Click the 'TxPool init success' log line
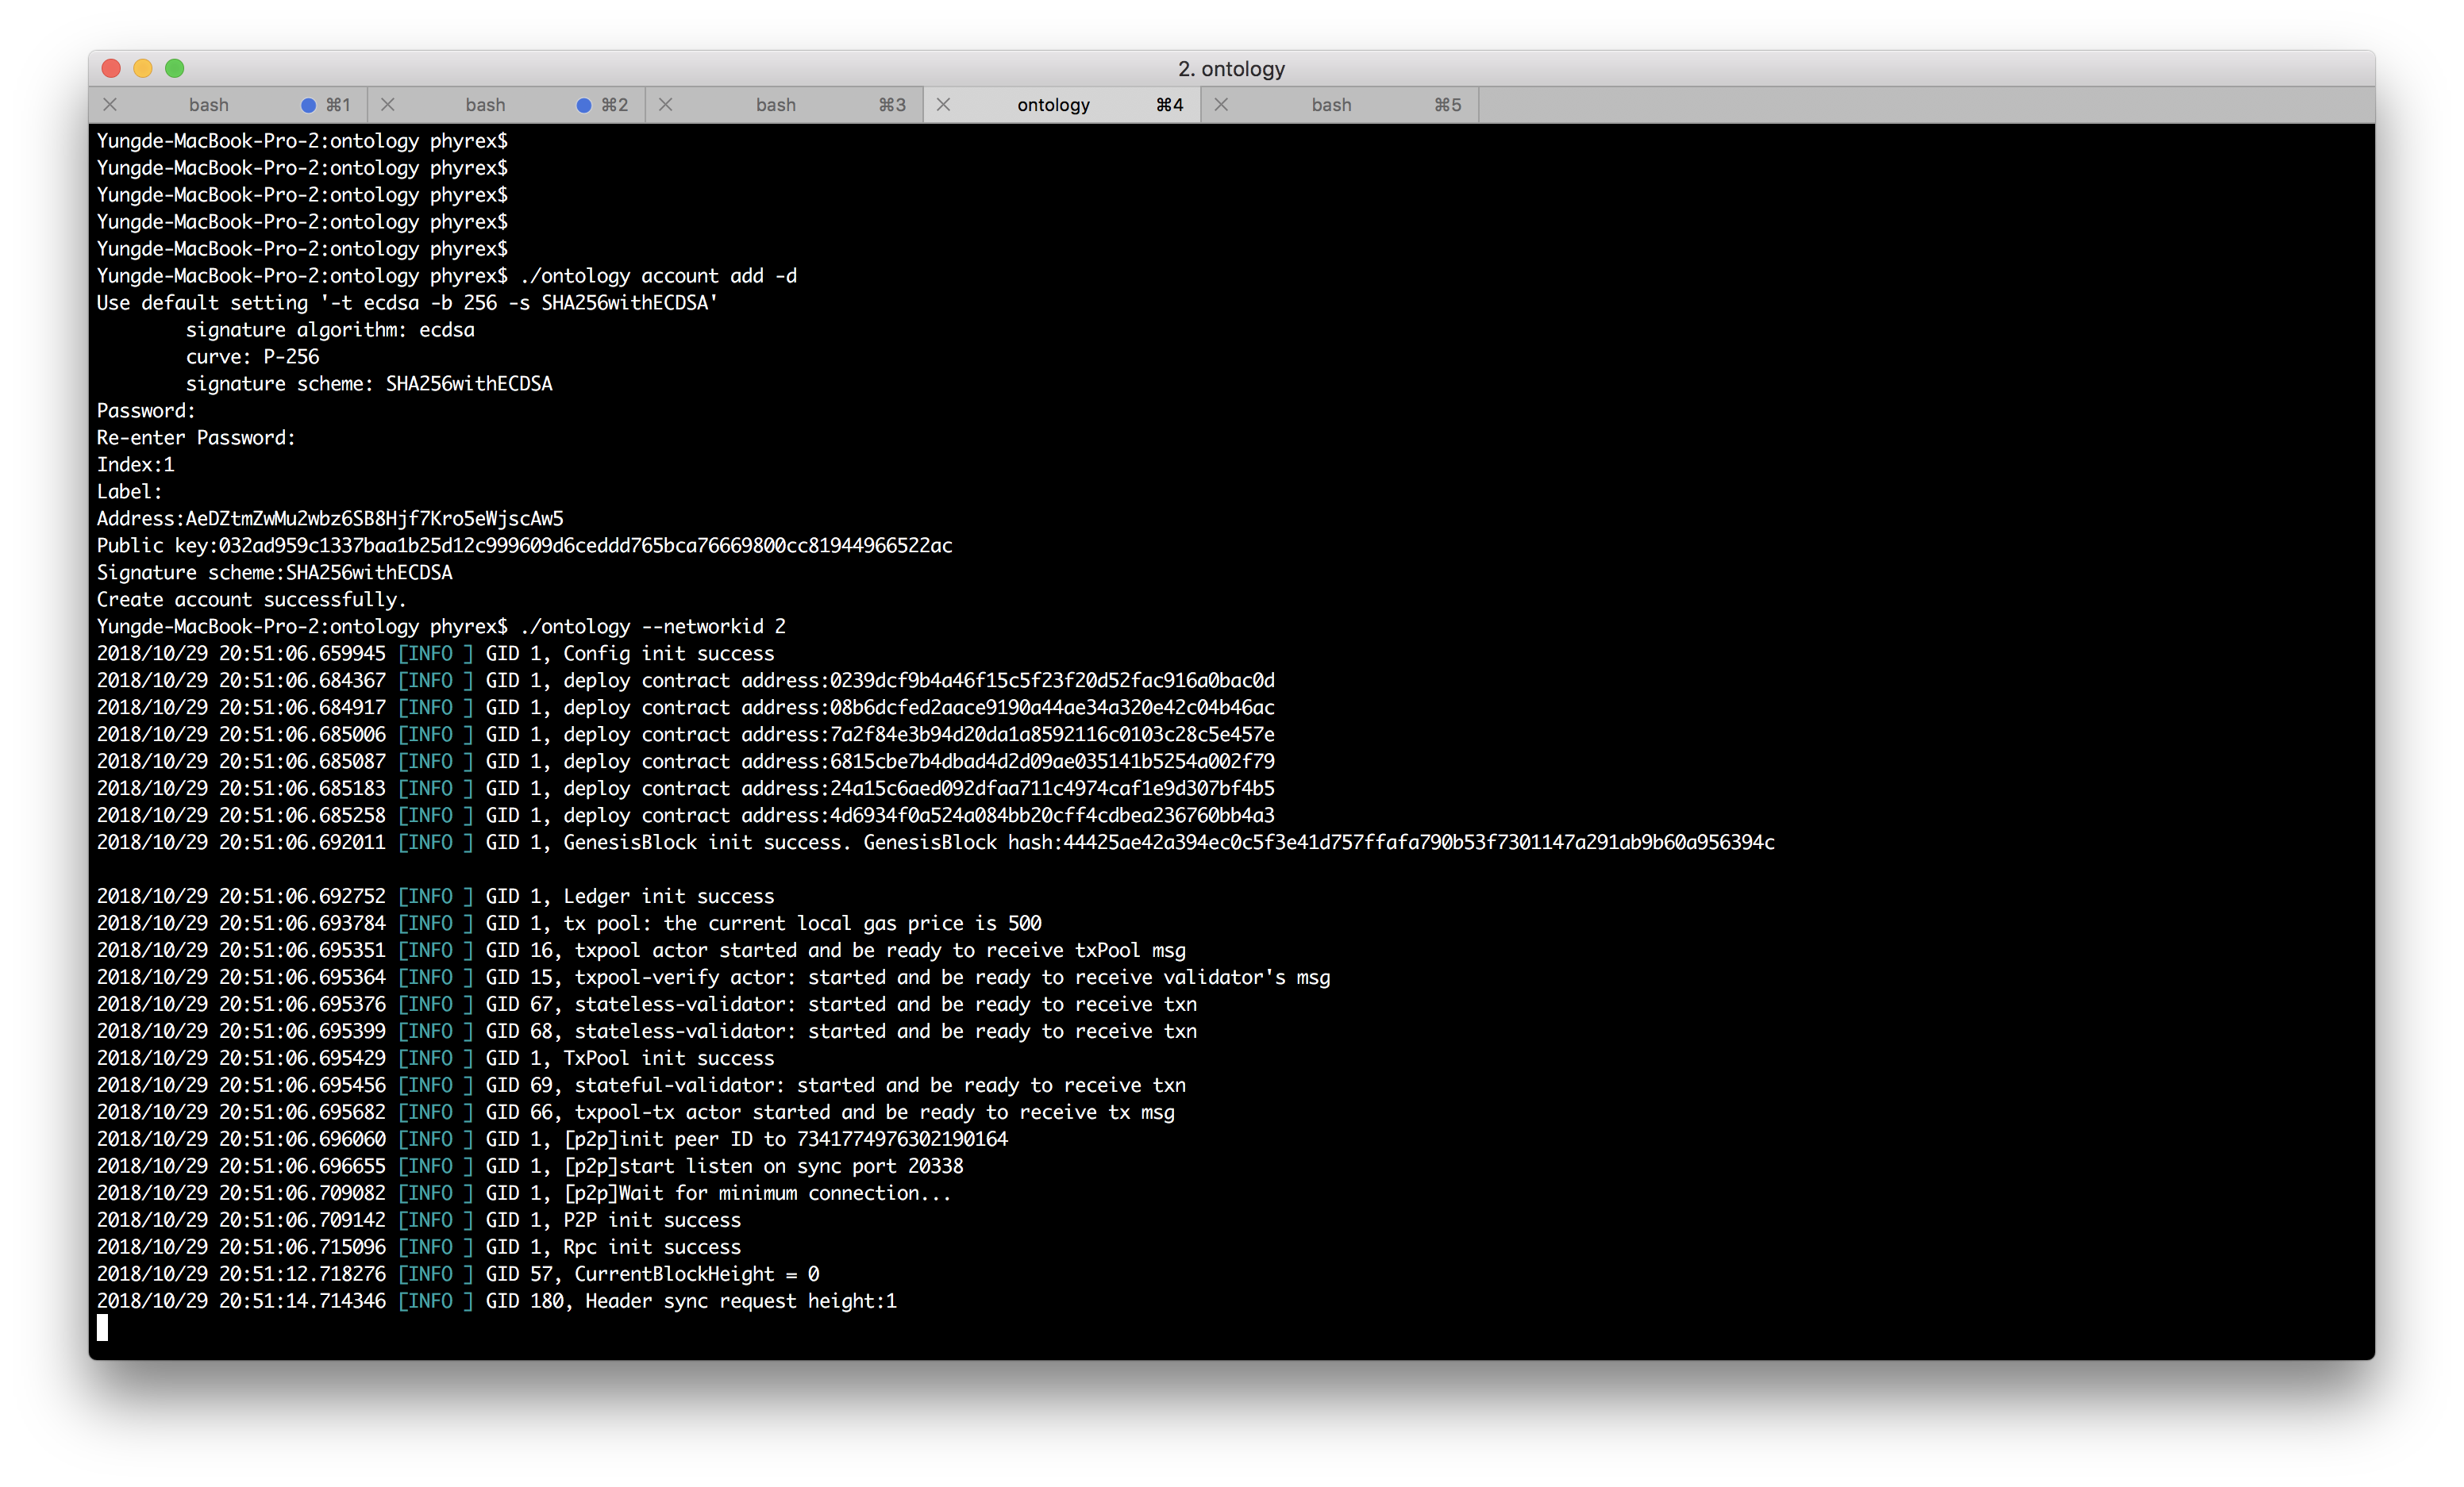The width and height of the screenshot is (2464, 1487). [435, 1059]
